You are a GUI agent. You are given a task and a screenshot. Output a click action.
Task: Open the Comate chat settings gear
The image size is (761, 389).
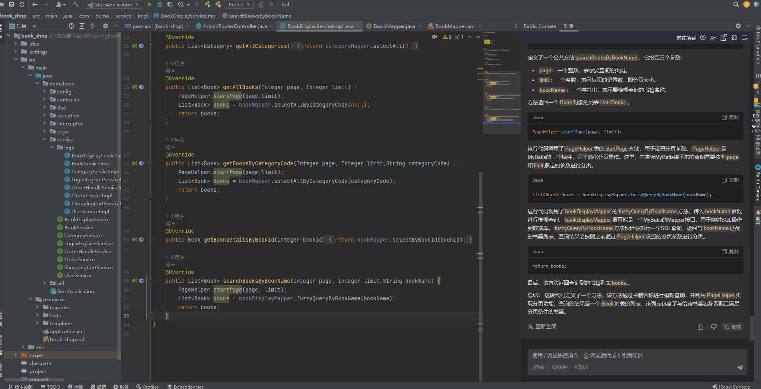734,38
